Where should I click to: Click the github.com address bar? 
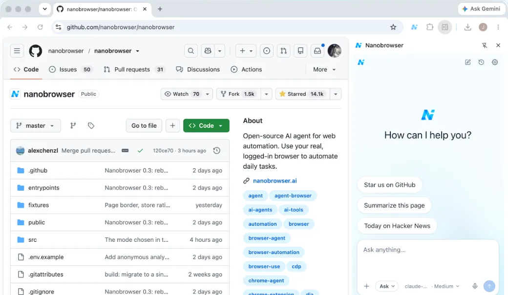[227, 27]
